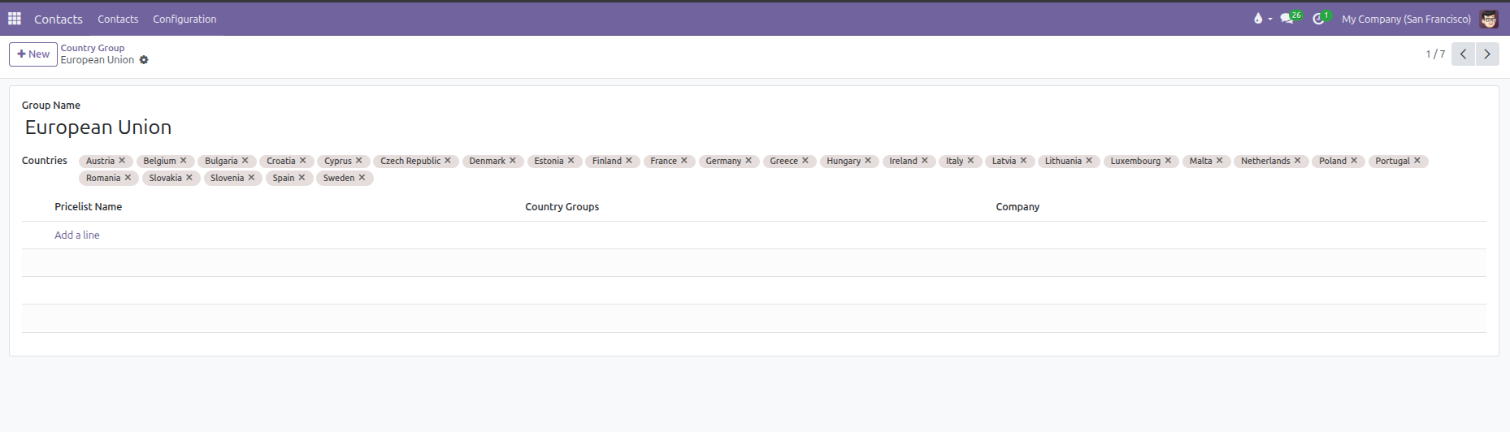Remove the Spain tag
The height and width of the screenshot is (432, 1510).
(x=302, y=178)
